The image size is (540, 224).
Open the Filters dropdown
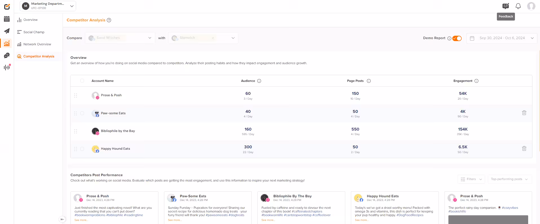[471, 179]
